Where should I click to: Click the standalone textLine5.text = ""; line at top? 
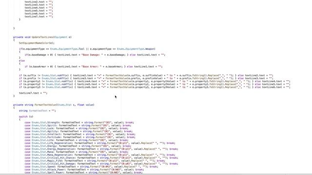pos(39,11)
